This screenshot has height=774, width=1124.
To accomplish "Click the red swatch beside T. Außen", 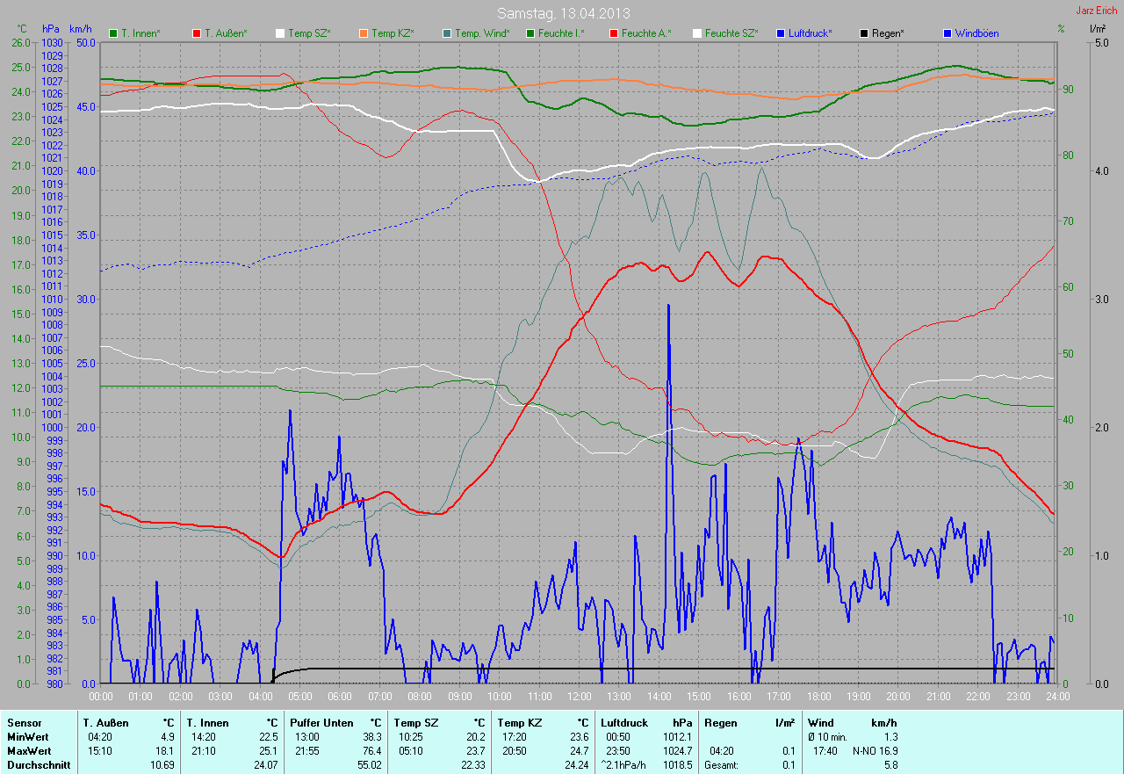I will [x=197, y=33].
